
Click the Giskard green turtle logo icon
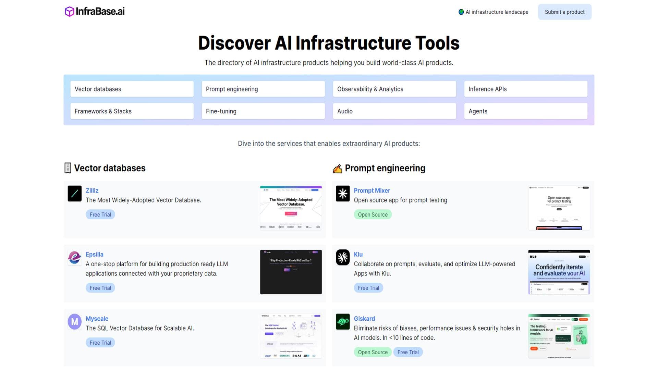343,322
